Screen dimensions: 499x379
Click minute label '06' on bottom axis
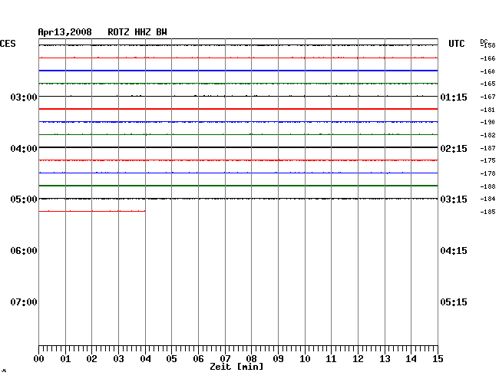[x=198, y=359]
